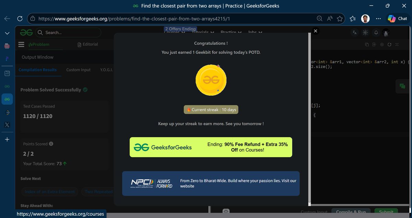Expand the Practice dropdown in the site nav
This screenshot has height=218, width=412.
[230, 33]
